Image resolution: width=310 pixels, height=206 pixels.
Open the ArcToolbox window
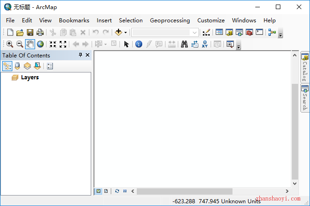(249, 32)
